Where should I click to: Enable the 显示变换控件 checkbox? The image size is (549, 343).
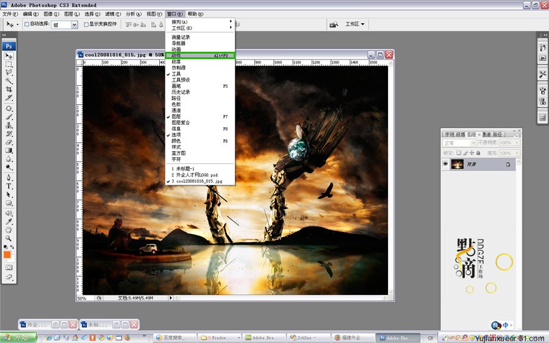(86, 24)
